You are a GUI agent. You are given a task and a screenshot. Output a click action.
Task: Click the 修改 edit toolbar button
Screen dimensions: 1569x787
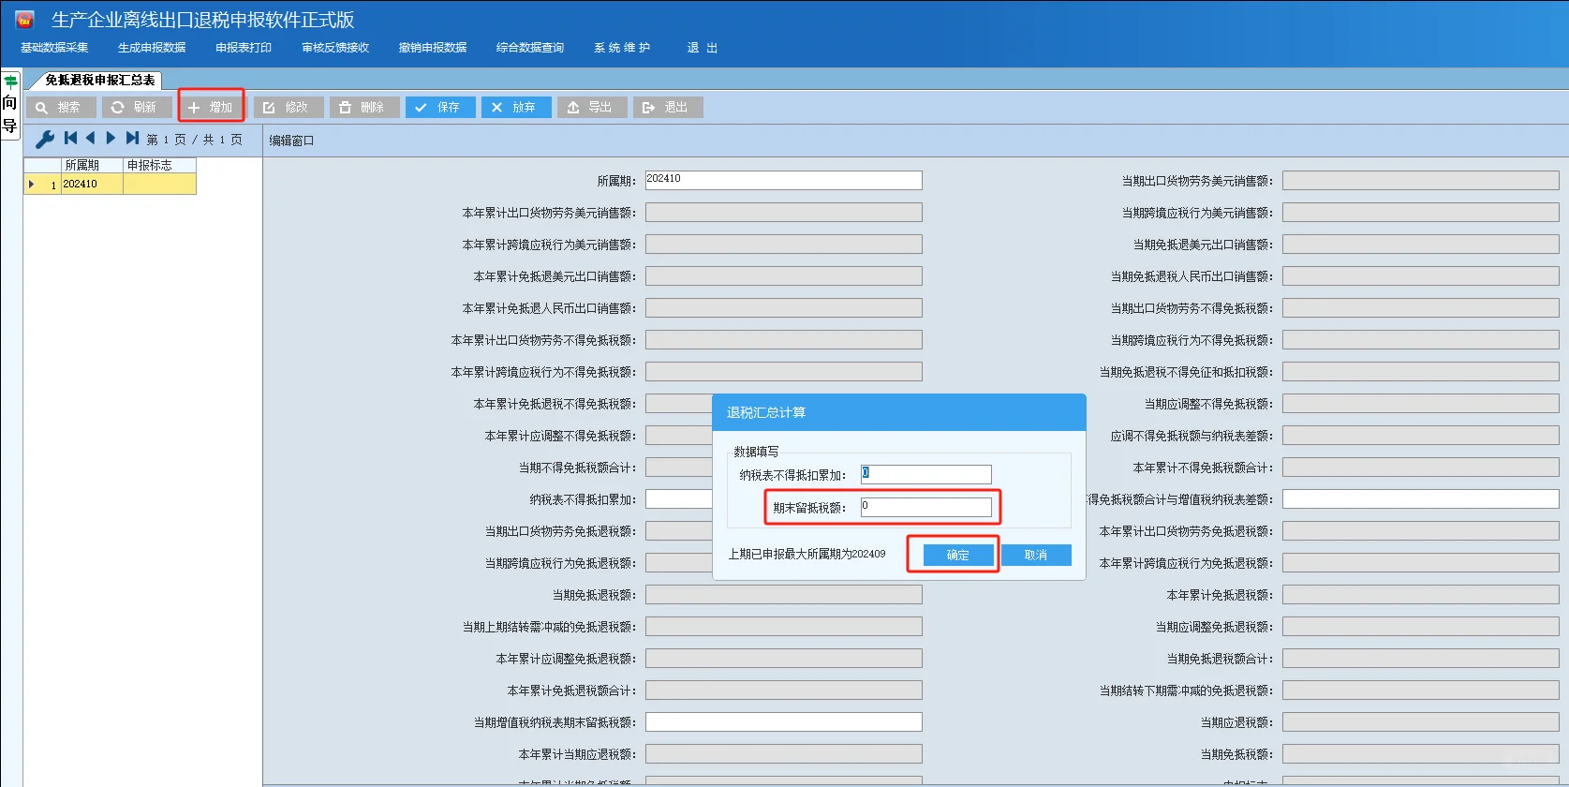pyautogui.click(x=289, y=108)
